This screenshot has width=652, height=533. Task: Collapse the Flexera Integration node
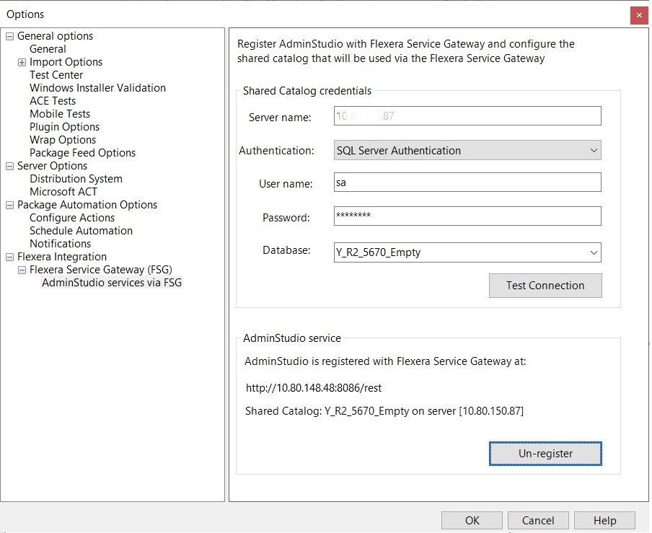[10, 257]
